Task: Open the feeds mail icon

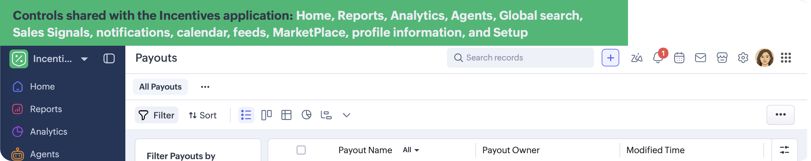Action: 700,58
